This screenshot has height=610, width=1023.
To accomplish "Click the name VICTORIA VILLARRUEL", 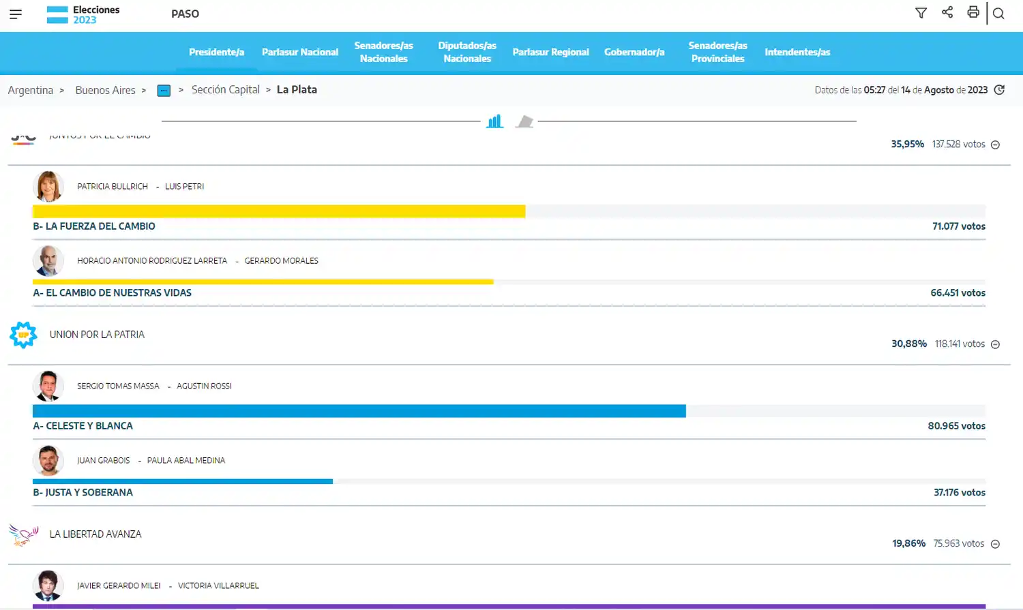I will [x=219, y=586].
